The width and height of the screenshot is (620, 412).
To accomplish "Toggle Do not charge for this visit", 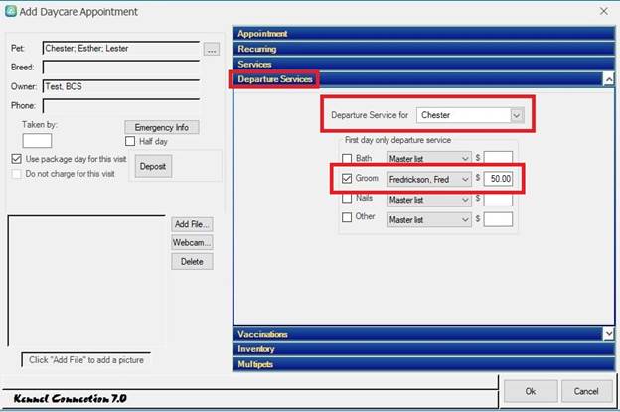I will click(16, 174).
